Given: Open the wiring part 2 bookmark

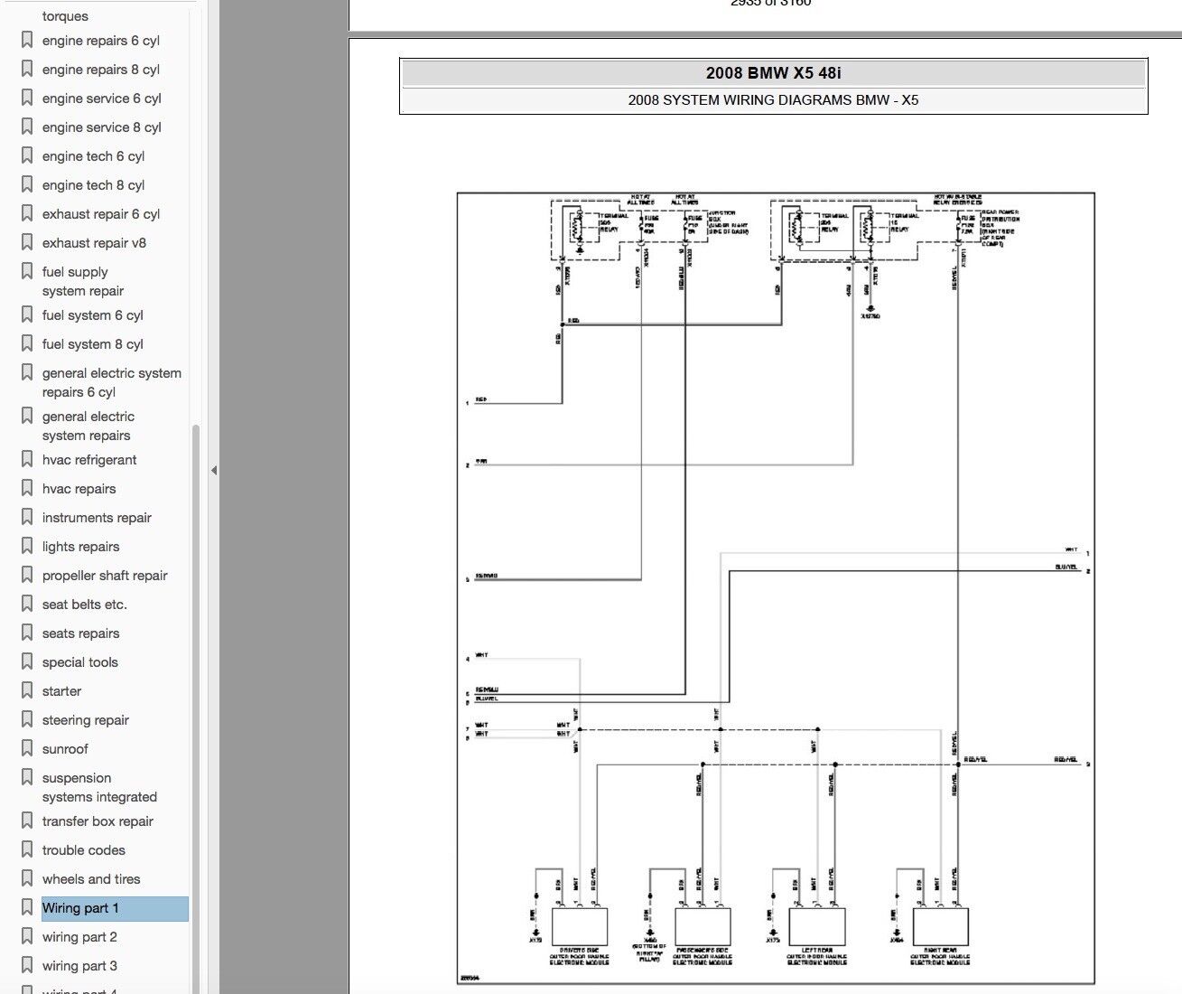Looking at the screenshot, I should 79,937.
